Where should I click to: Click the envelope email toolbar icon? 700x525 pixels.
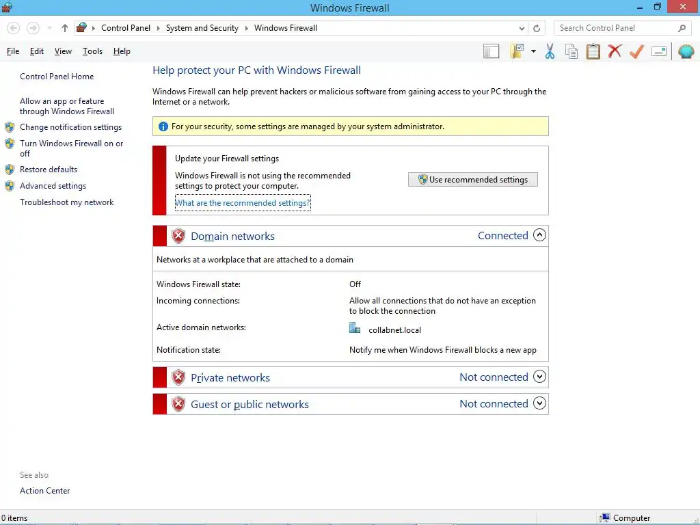659,51
